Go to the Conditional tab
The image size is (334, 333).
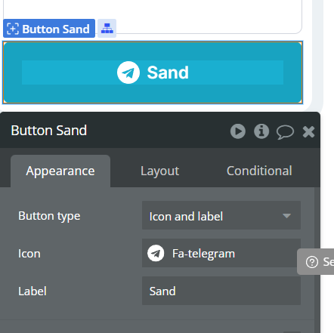coord(259,171)
